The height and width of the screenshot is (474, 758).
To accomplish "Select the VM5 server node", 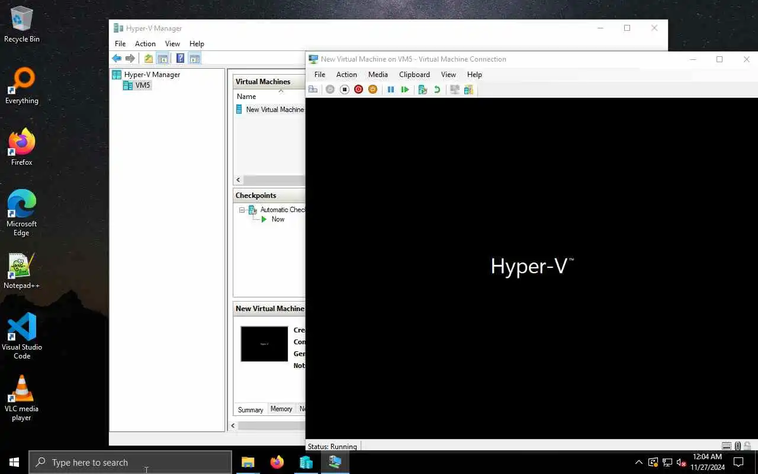I will pyautogui.click(x=137, y=85).
